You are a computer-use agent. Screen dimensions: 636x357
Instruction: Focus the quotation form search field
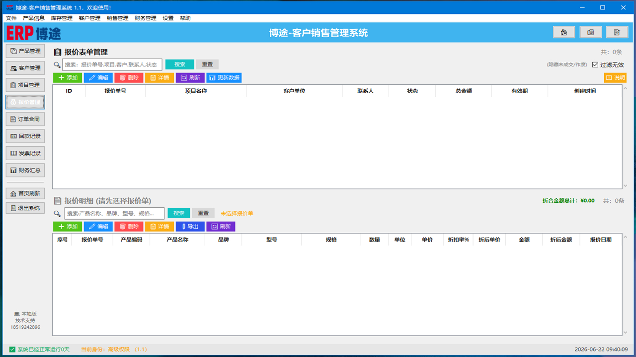click(x=112, y=64)
